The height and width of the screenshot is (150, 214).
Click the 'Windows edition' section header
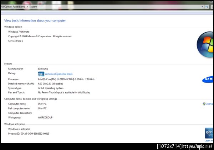[x=13, y=27]
